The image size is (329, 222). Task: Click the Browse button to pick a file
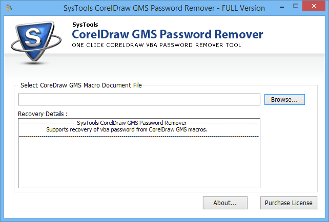click(284, 99)
